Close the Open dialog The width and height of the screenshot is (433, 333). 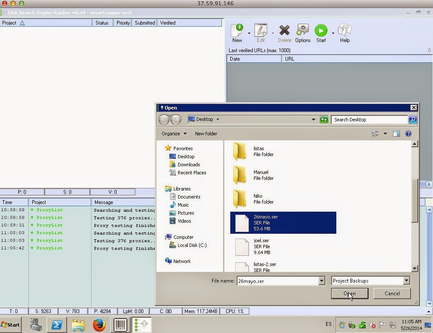(x=413, y=107)
